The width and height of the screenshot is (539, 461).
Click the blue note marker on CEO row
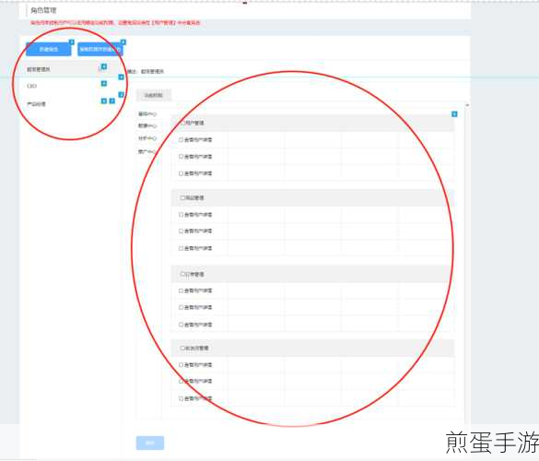coord(104,84)
